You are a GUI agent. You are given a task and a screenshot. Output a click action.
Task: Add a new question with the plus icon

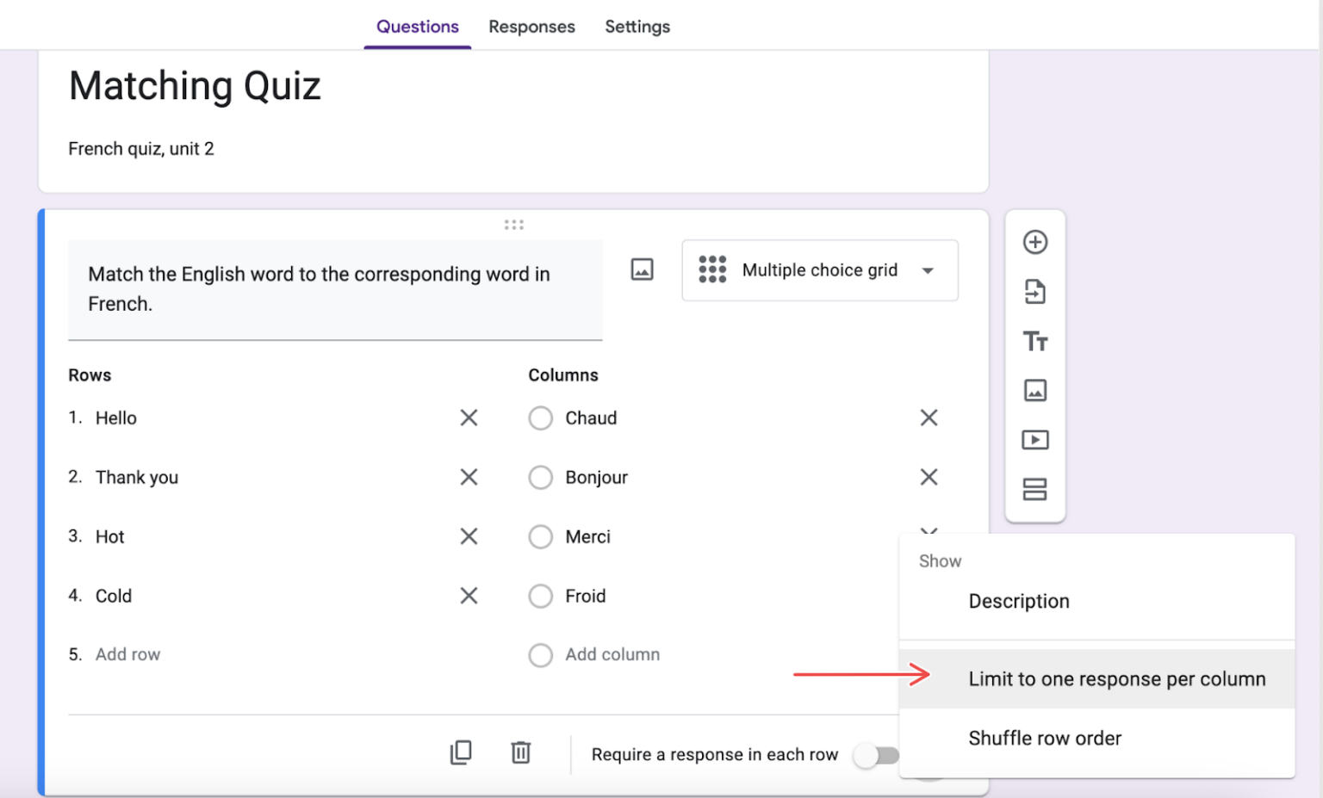1035,242
